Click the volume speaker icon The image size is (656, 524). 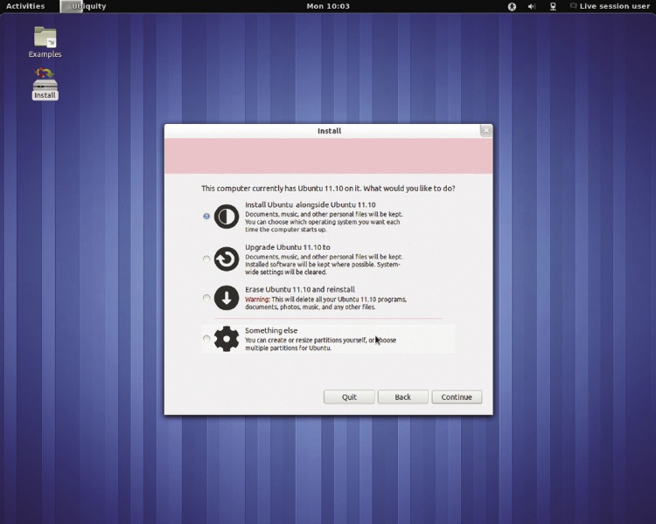tap(532, 7)
